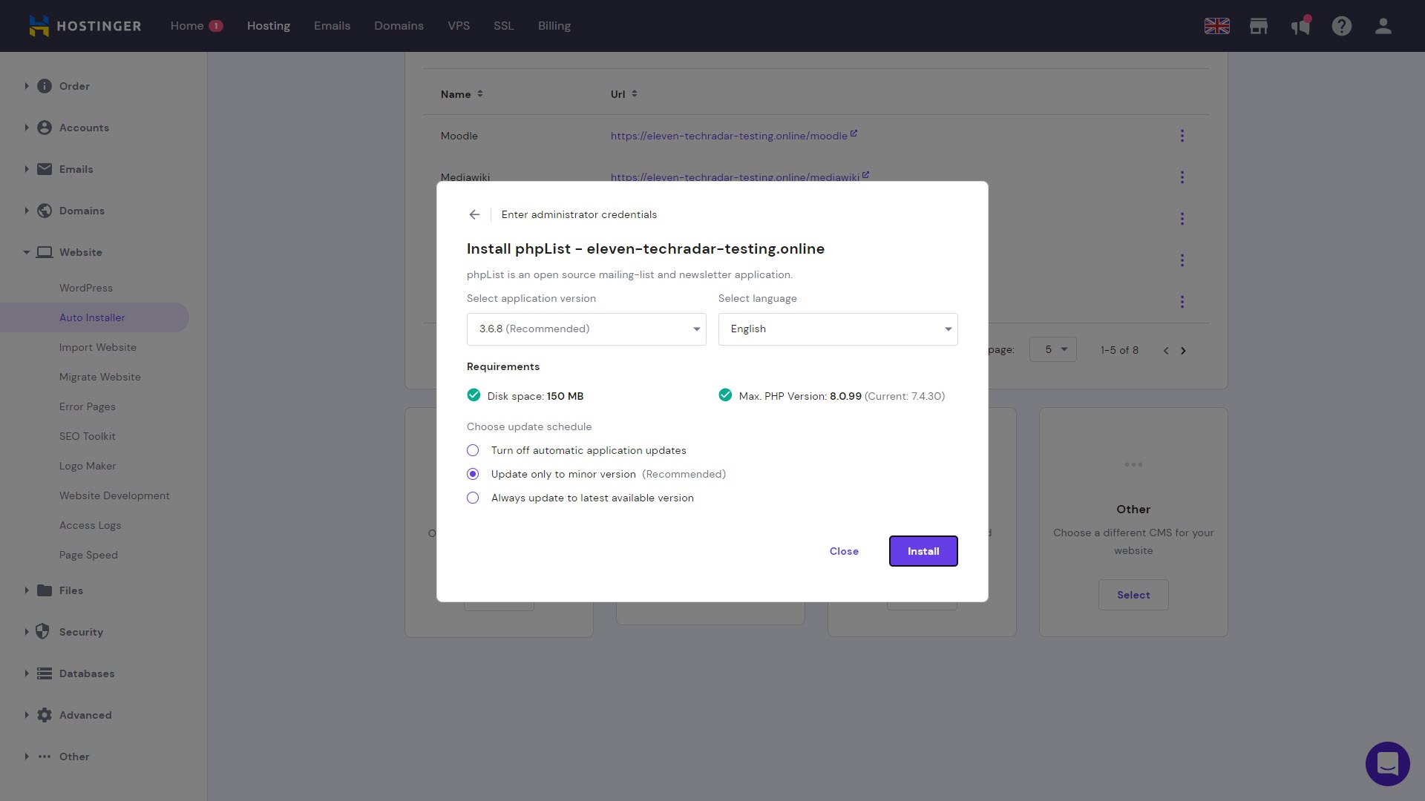Open the Billing tab in top navigation
This screenshot has width=1425, height=801.
coord(554,26)
